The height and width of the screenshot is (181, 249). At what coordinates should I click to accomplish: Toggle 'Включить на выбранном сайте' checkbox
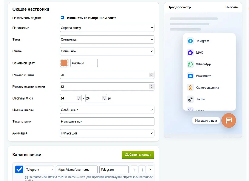click(x=62, y=18)
